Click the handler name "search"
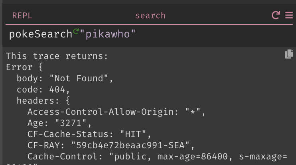Image resolution: width=296 pixels, height=165 pixels. 150,16
